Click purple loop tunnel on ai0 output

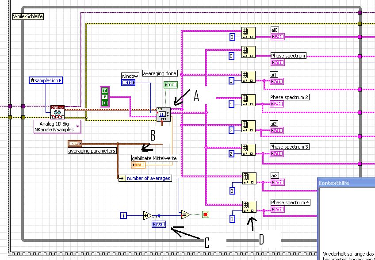360,37
